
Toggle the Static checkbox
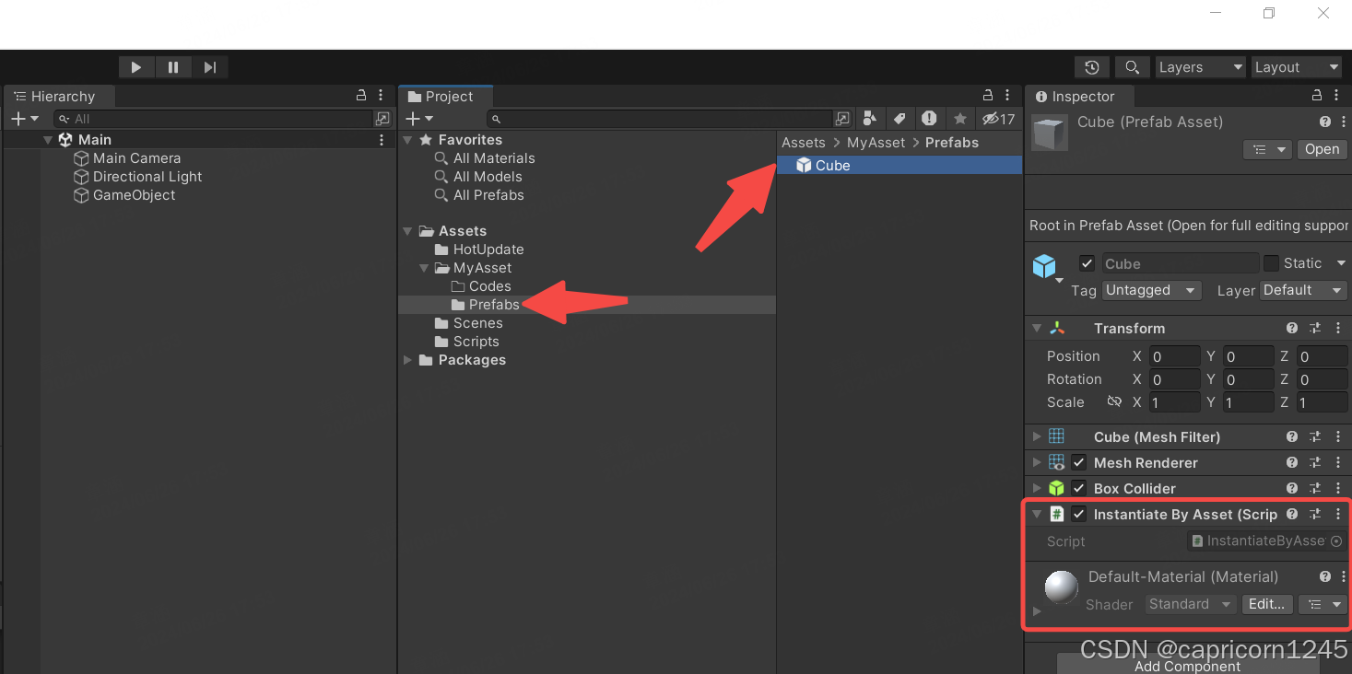pos(1271,263)
